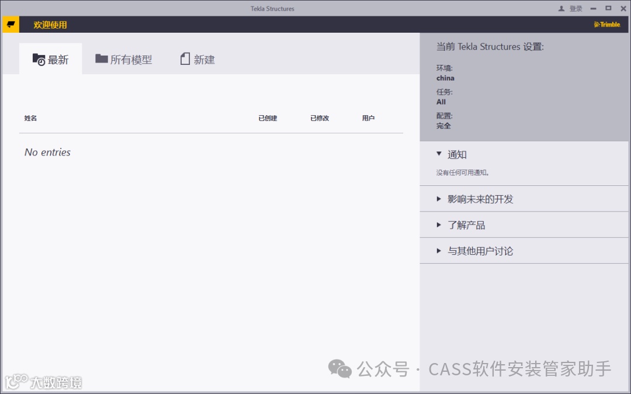Click the 完全 configuration value
This screenshot has height=394, width=631.
(443, 126)
